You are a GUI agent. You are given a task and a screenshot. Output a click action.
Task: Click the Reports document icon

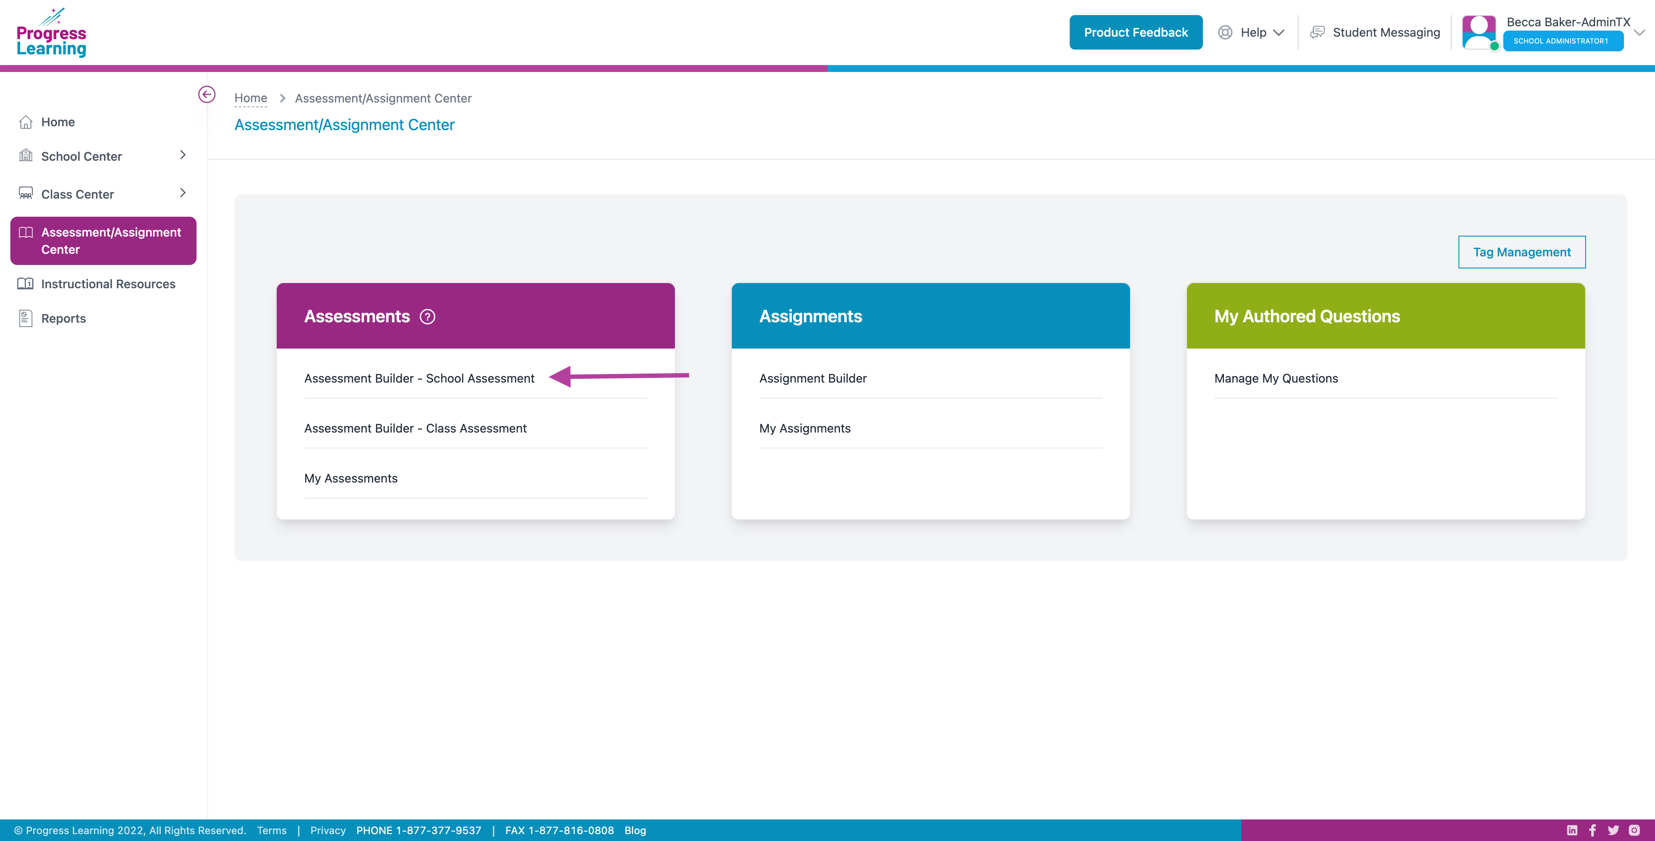(x=26, y=318)
